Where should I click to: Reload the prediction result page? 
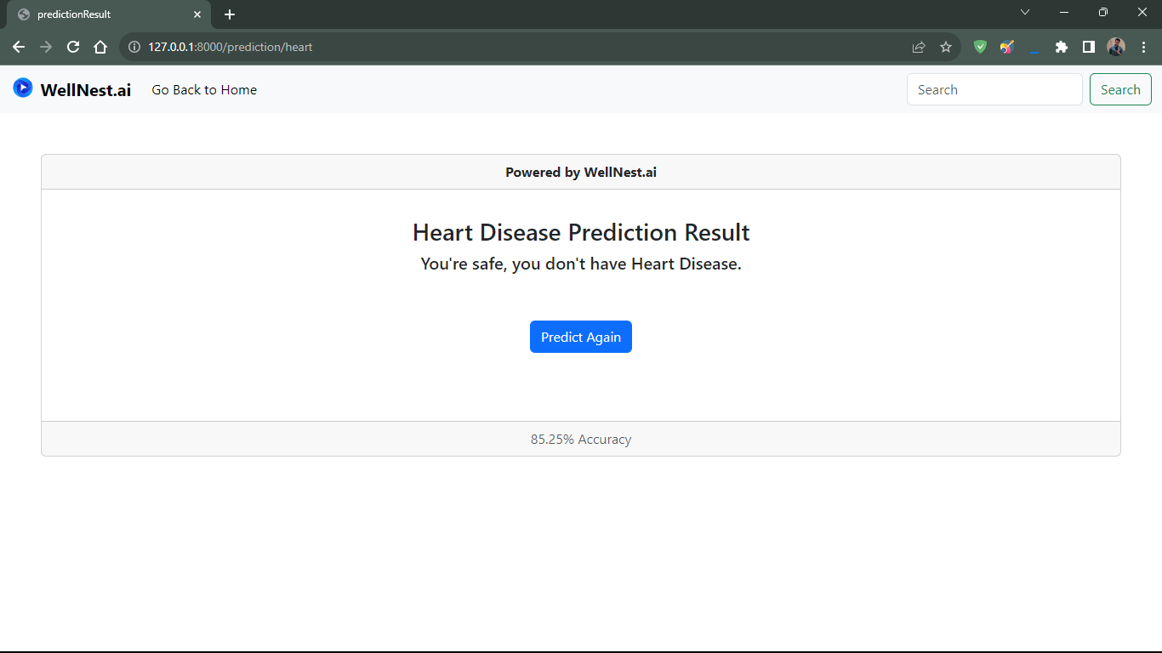(73, 47)
